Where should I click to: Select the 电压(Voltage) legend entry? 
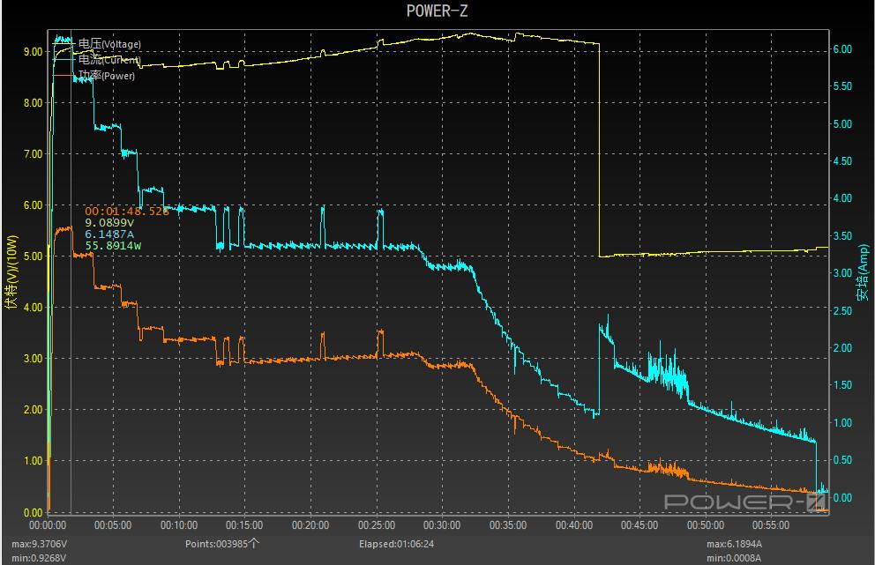(97, 43)
